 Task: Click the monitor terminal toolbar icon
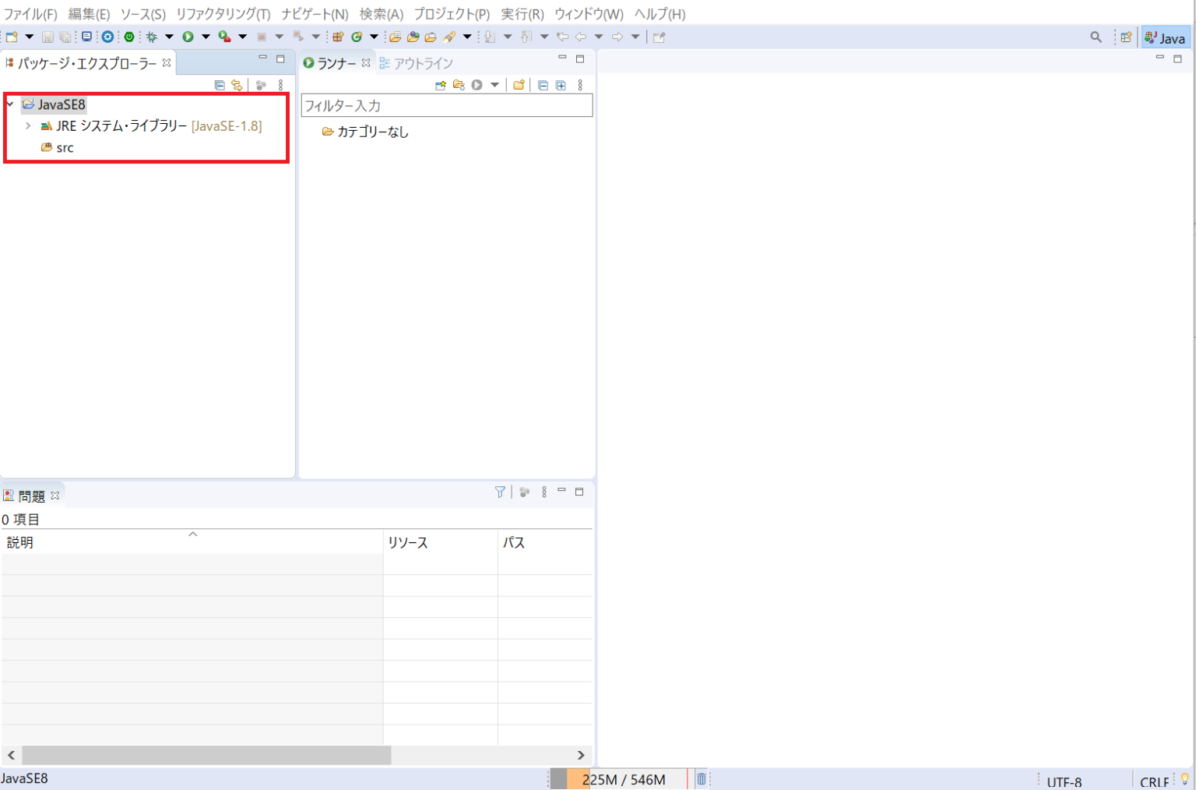pos(86,37)
